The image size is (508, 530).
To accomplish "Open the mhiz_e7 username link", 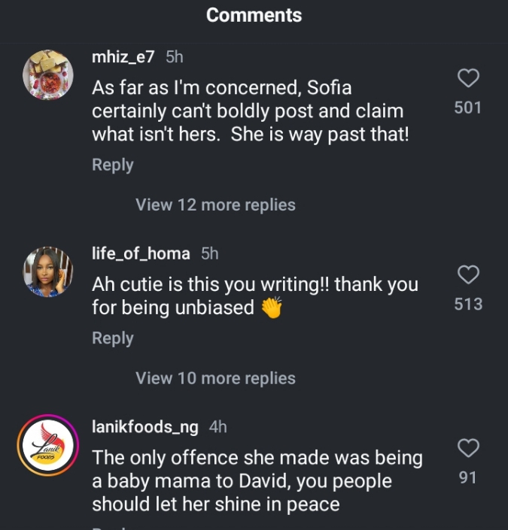I will click(123, 57).
